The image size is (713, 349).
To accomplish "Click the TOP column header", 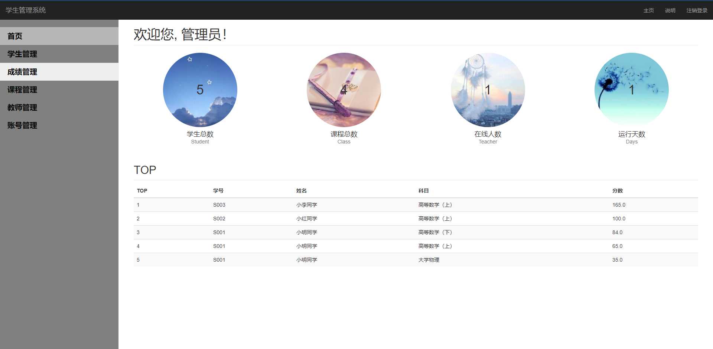I will coord(142,191).
